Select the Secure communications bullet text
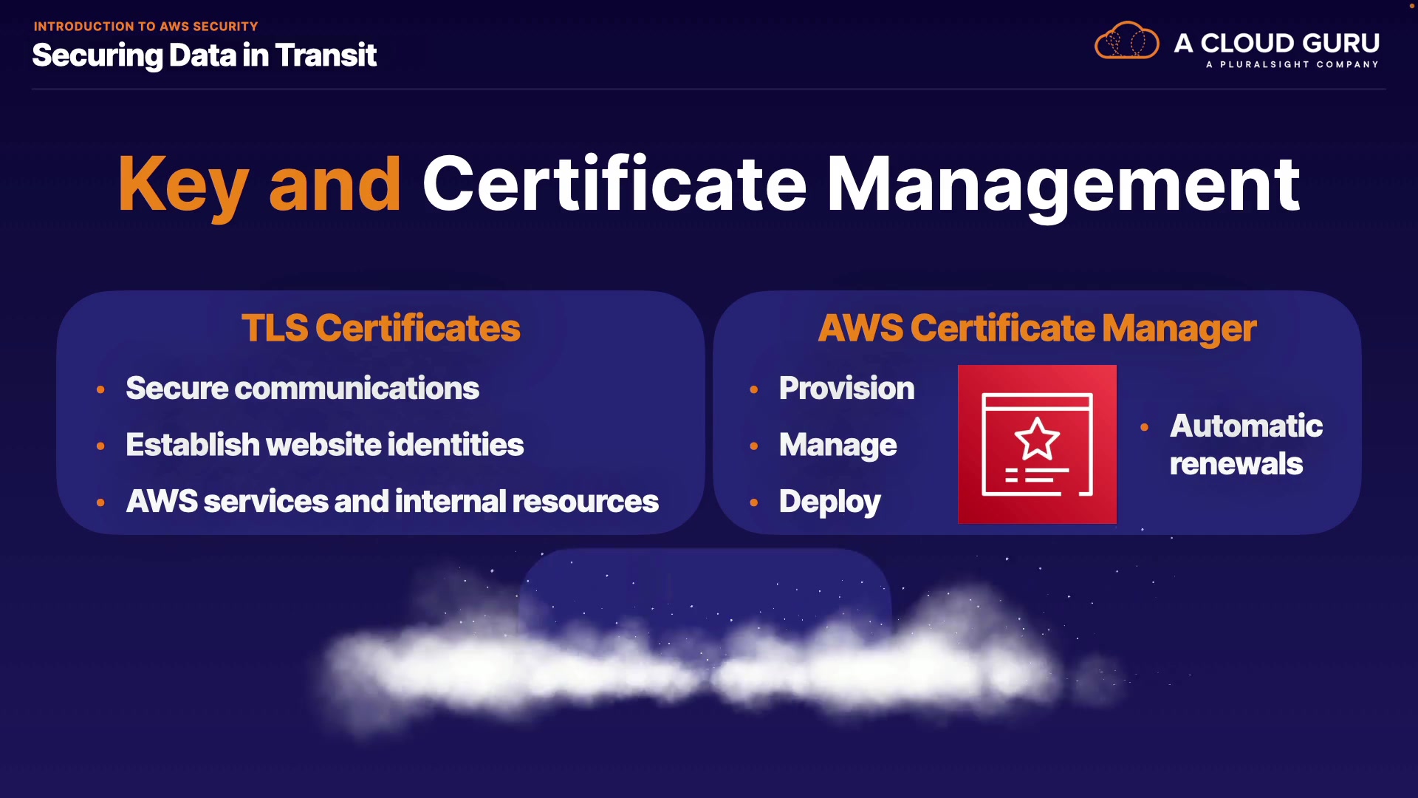The image size is (1418, 798). click(x=302, y=389)
